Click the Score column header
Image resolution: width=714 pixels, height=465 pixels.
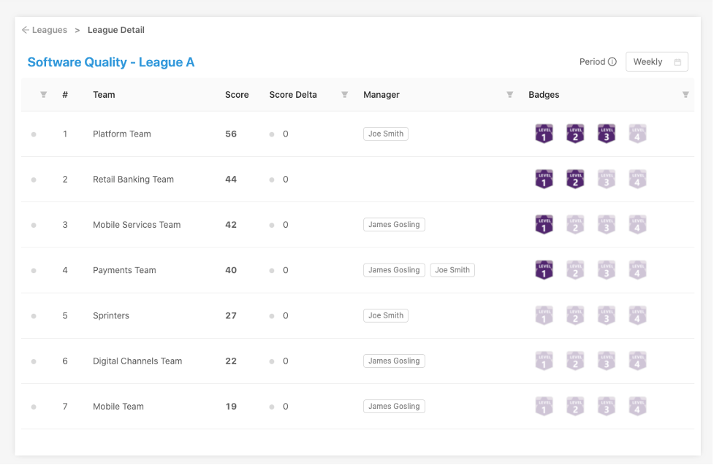[x=237, y=95]
